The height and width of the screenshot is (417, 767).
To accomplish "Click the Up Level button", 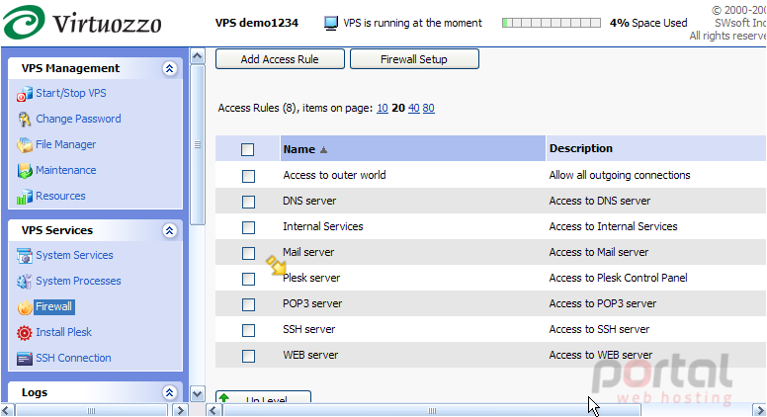I will click(x=263, y=397).
